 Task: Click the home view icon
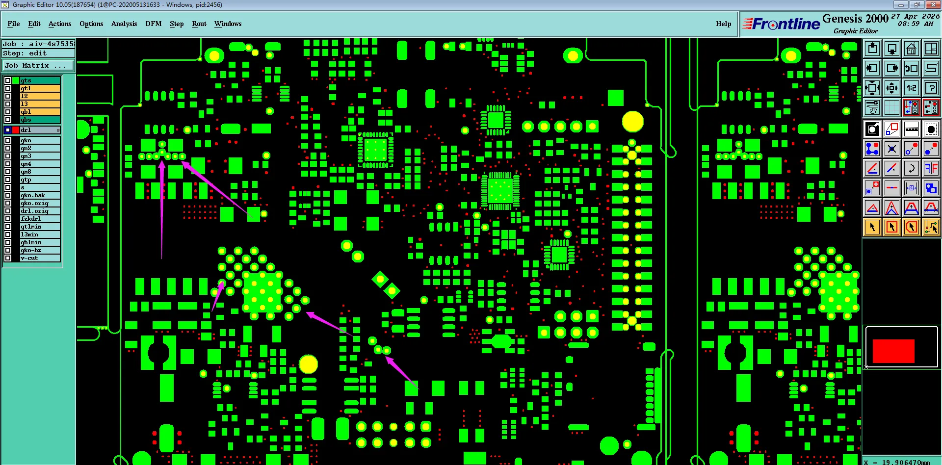pyautogui.click(x=911, y=49)
